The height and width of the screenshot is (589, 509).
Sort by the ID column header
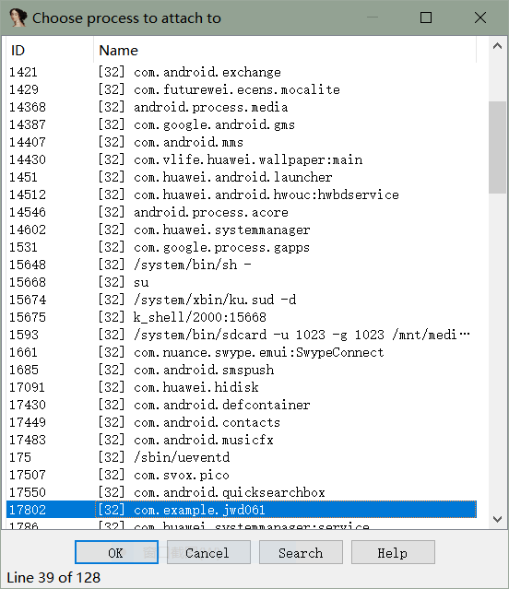[50, 51]
